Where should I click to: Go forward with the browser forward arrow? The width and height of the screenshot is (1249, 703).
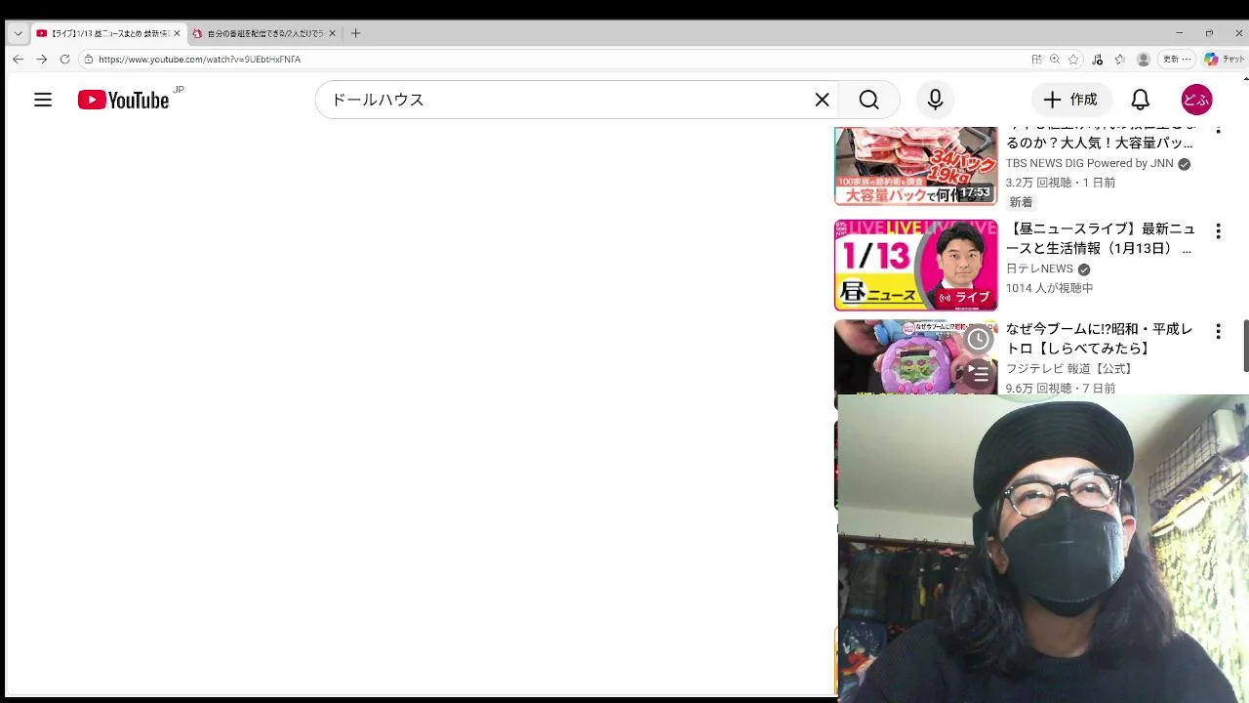[41, 59]
